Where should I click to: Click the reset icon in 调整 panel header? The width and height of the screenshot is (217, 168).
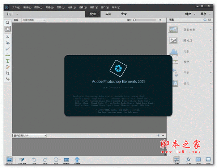(205, 20)
